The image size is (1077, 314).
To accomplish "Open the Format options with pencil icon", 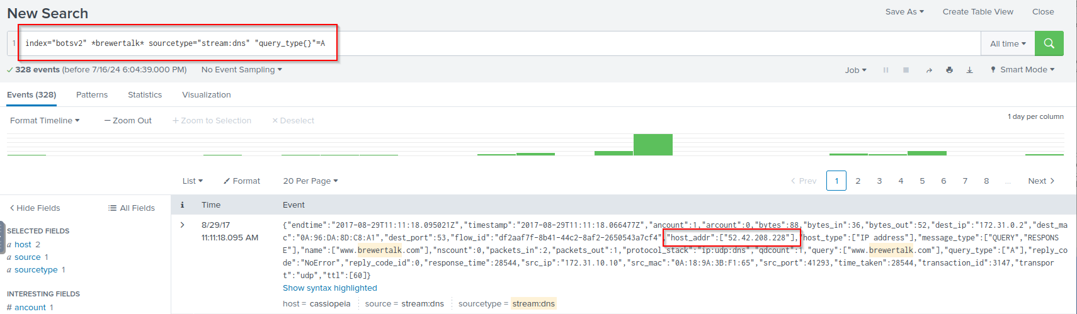I will click(x=242, y=181).
